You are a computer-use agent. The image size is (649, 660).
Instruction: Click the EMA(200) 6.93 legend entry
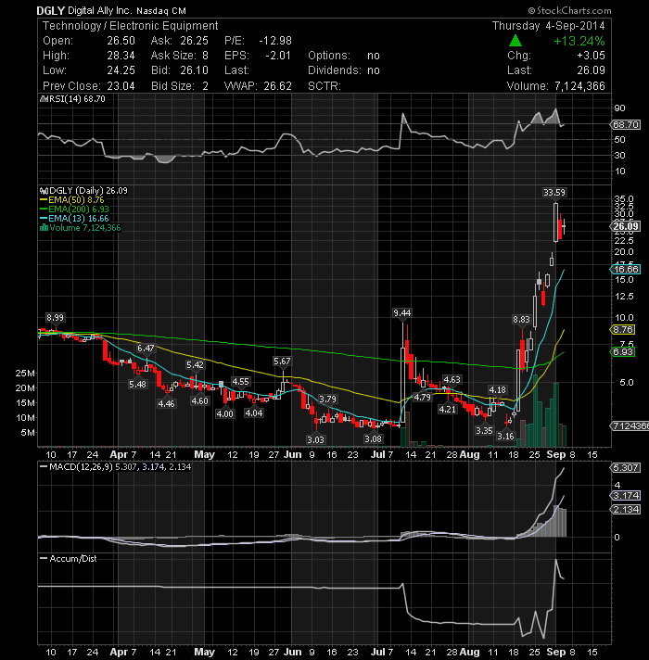point(74,209)
